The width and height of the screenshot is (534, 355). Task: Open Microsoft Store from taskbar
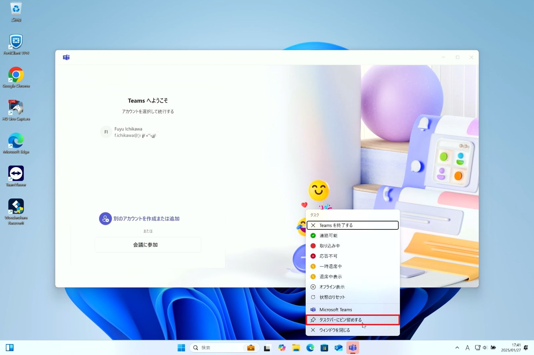coord(324,348)
